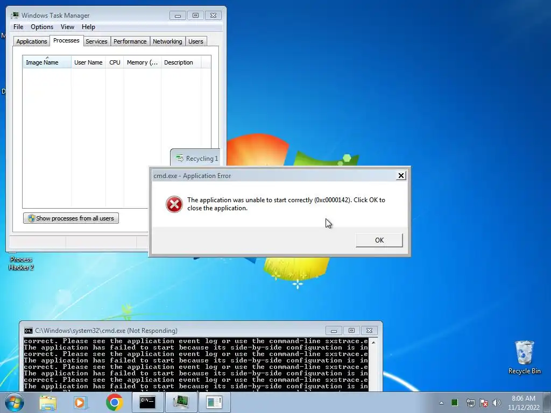Open the Recycle Bin desktop icon
The width and height of the screenshot is (551, 413).
click(x=525, y=357)
